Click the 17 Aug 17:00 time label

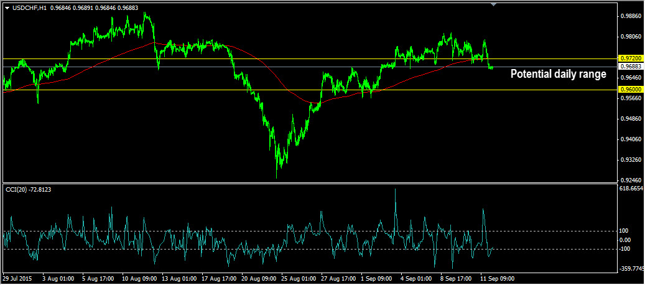point(220,279)
